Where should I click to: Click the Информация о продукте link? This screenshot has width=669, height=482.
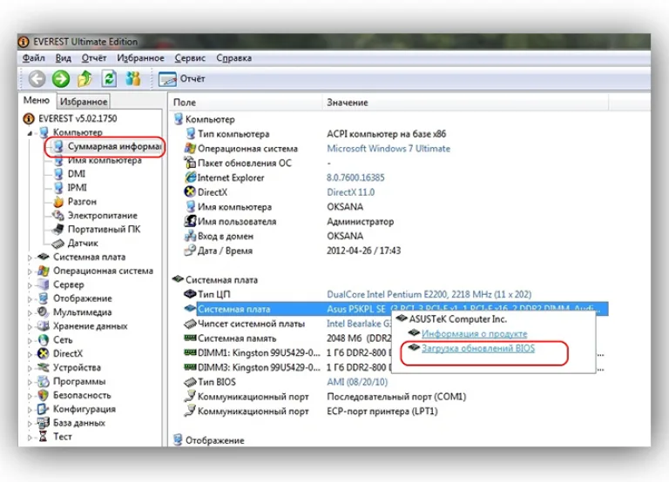pyautogui.click(x=474, y=334)
